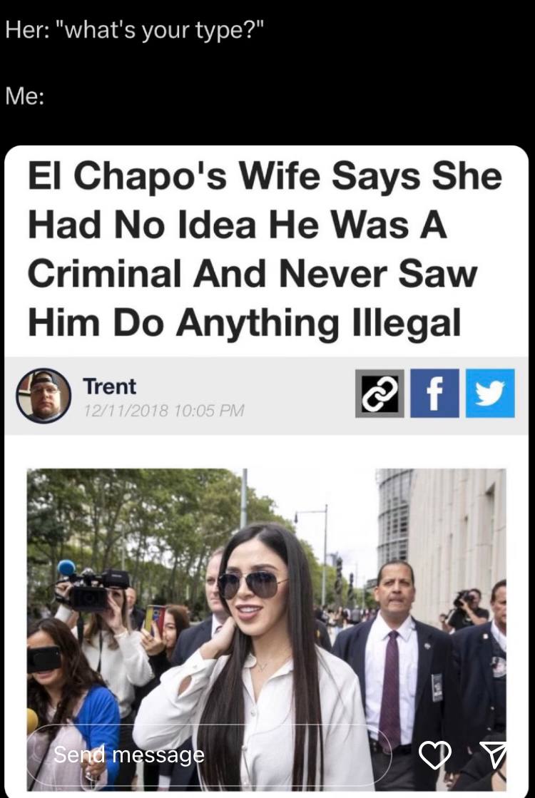Click the 12/11/2018 10:05 PM timestamp
Screen dimensions: 535x798
(163, 410)
